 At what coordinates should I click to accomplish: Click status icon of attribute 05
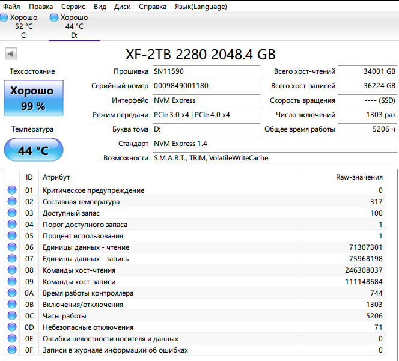(12, 235)
